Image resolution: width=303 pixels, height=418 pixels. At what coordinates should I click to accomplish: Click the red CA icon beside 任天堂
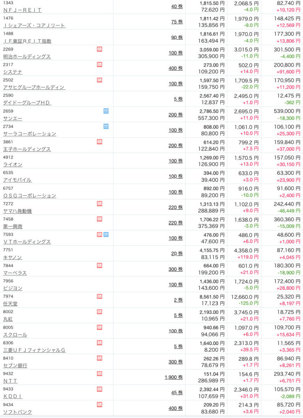point(99,296)
